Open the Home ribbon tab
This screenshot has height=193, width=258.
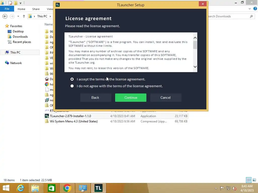click(x=21, y=9)
